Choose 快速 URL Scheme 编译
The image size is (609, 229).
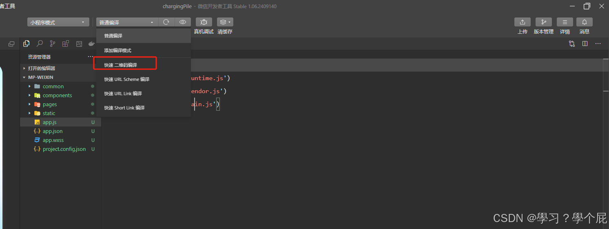click(144, 79)
